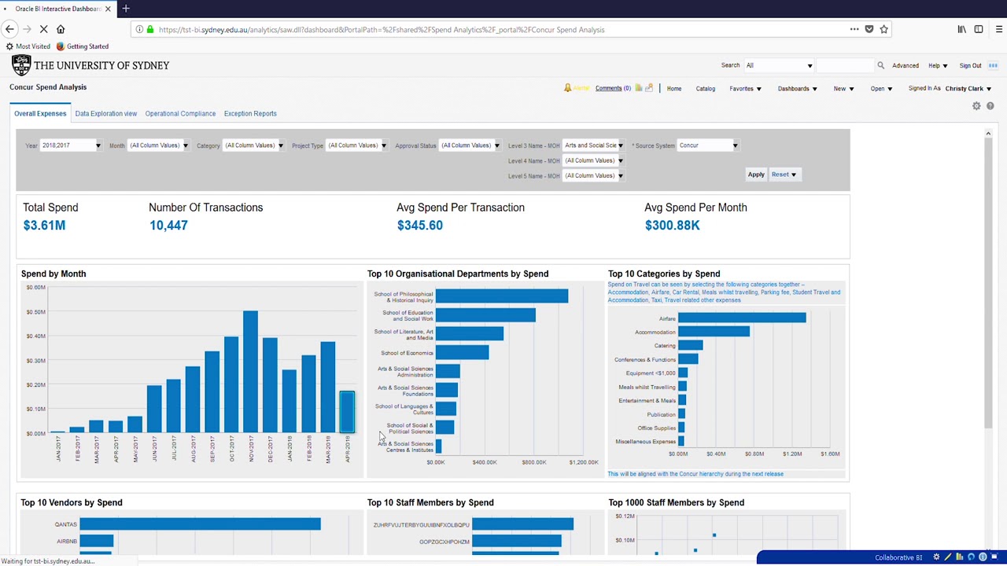
Task: Open the Firefox hamburger menu
Action: [999, 29]
